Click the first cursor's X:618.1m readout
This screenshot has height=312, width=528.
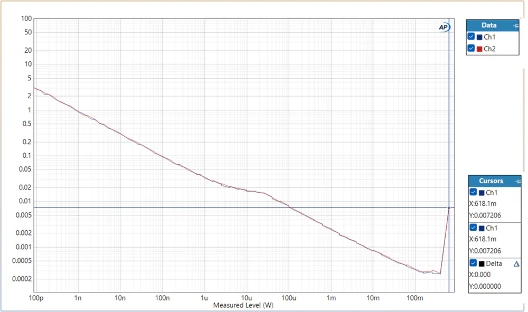point(483,204)
